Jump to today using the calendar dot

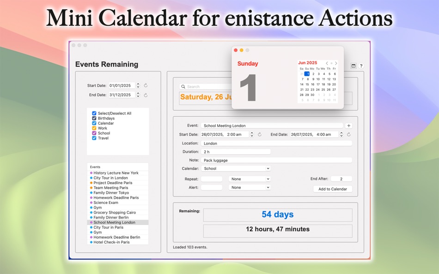[331, 63]
